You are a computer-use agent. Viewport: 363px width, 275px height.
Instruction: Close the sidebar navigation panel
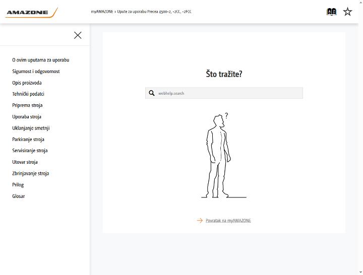tap(78, 35)
